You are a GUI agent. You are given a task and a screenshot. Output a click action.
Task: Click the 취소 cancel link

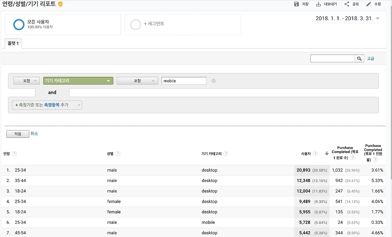[34, 134]
